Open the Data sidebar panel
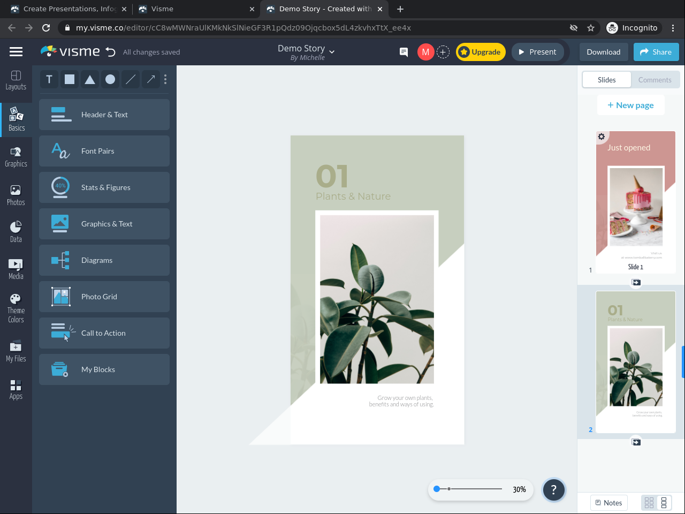The width and height of the screenshot is (685, 514). tap(16, 232)
